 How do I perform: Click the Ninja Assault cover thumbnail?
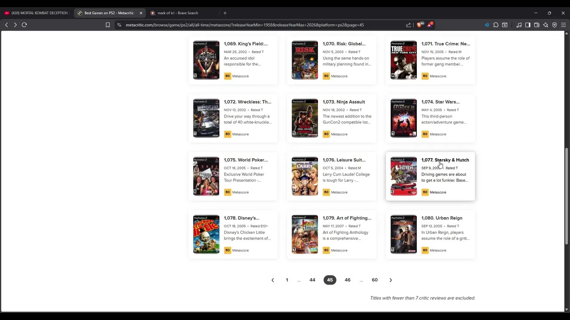[x=305, y=118]
